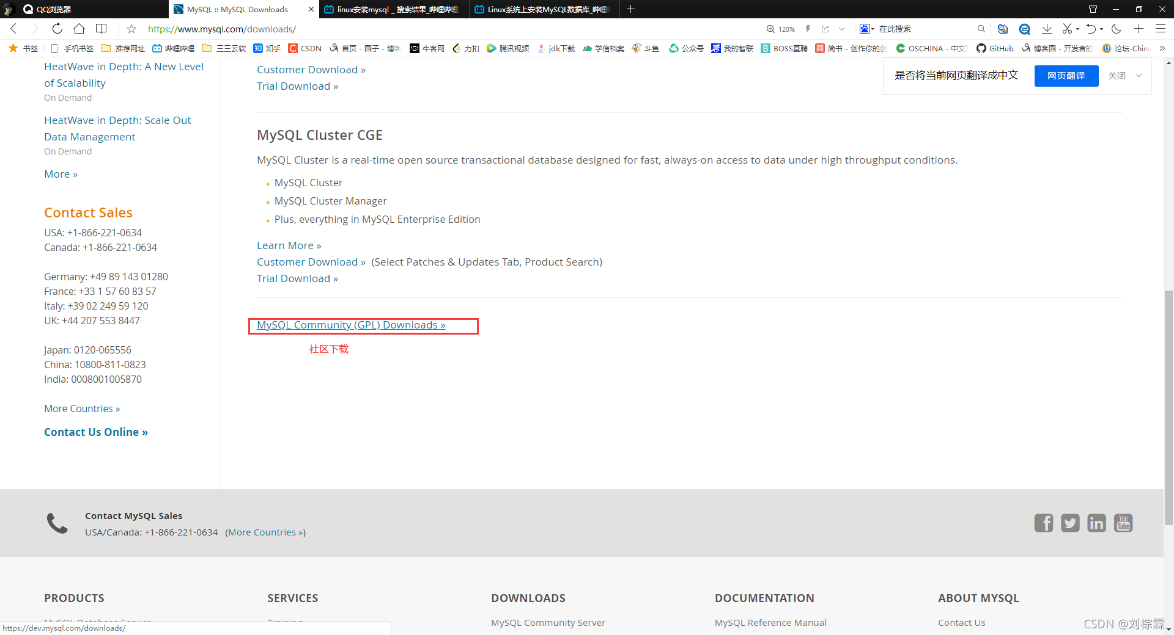Open the GitHub bookmark
Screen dimensions: 1174x635
coord(995,48)
